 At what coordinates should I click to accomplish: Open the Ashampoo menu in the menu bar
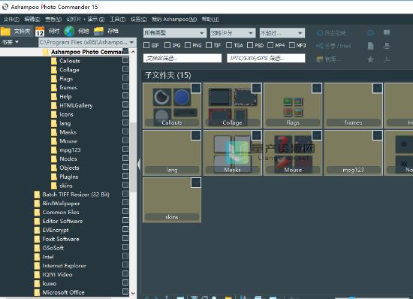tap(174, 20)
